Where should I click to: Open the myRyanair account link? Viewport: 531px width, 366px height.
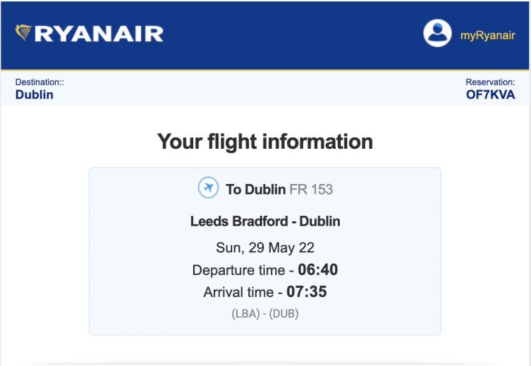488,36
